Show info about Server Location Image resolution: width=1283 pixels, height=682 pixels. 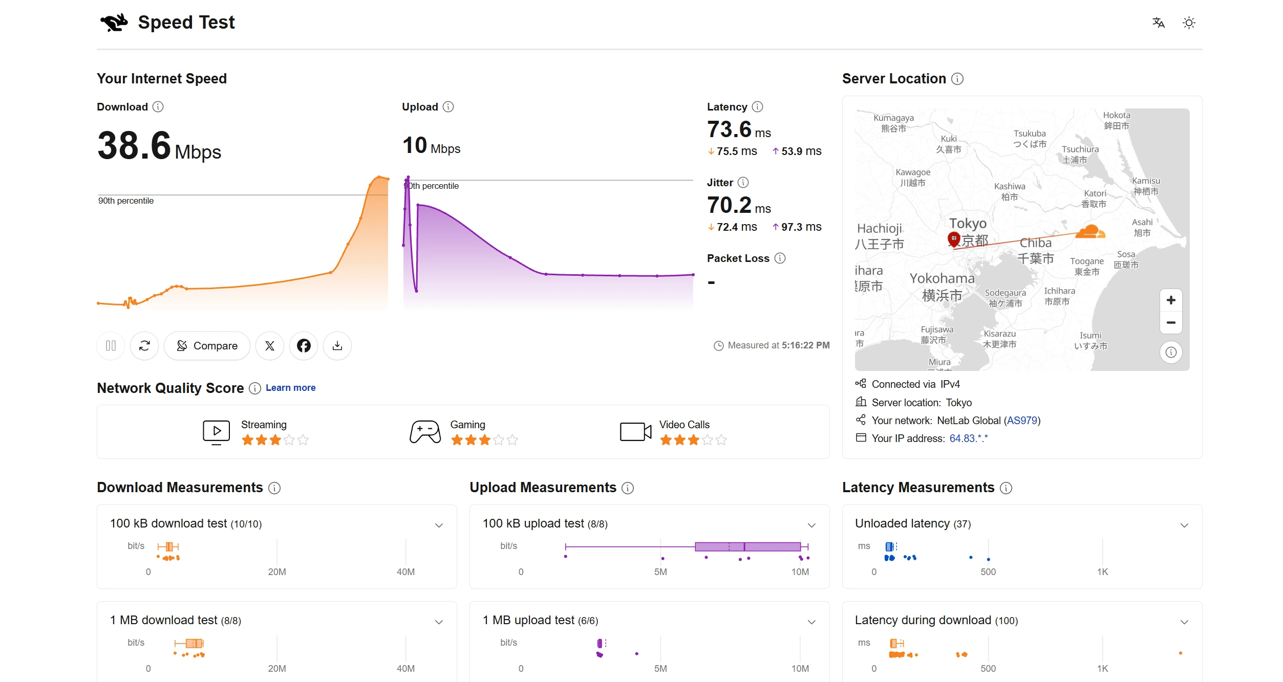[957, 79]
